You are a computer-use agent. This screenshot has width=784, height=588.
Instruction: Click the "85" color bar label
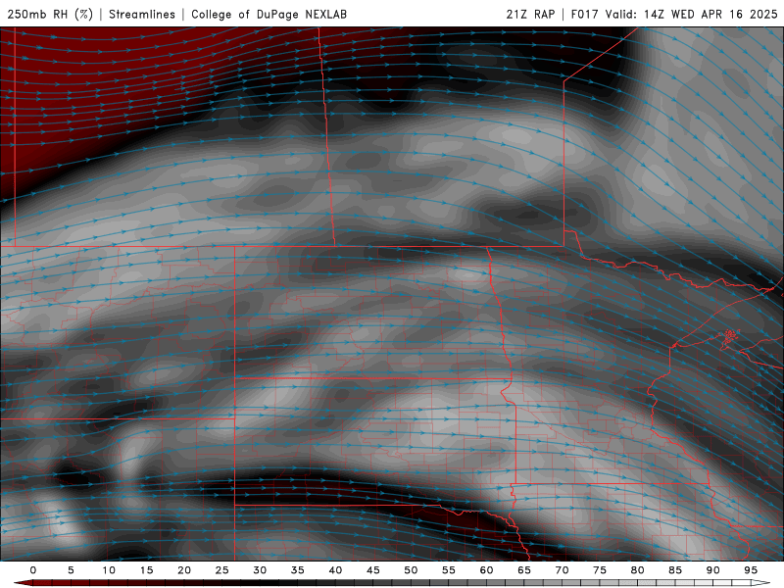tap(675, 570)
